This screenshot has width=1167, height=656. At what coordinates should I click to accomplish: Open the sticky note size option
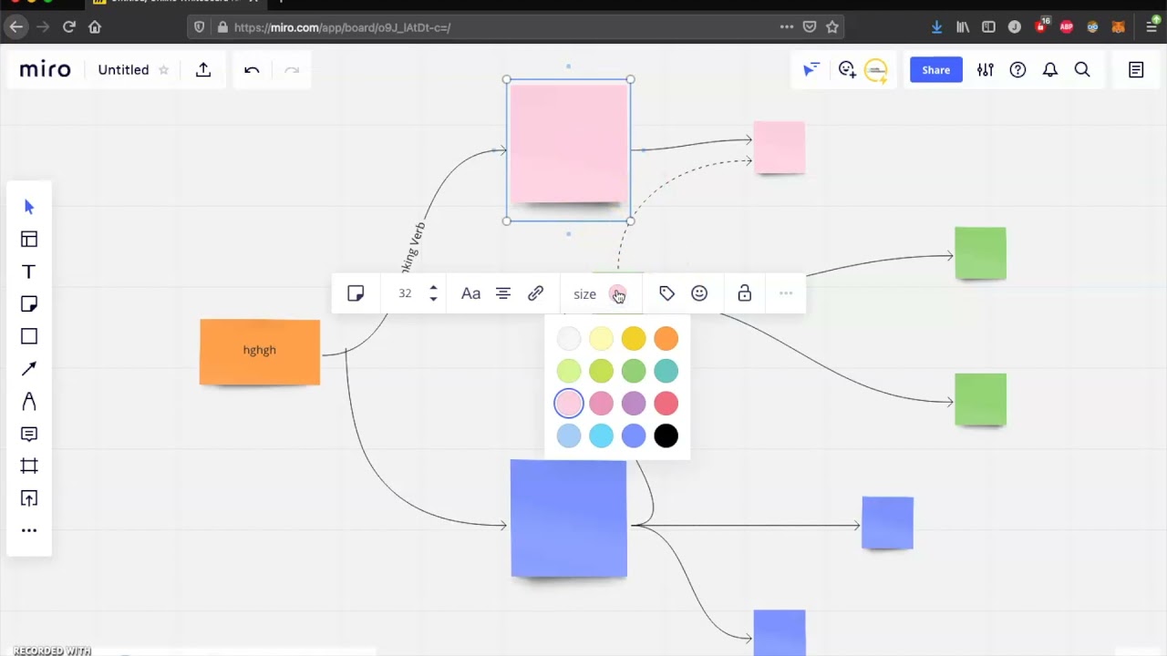click(x=584, y=293)
